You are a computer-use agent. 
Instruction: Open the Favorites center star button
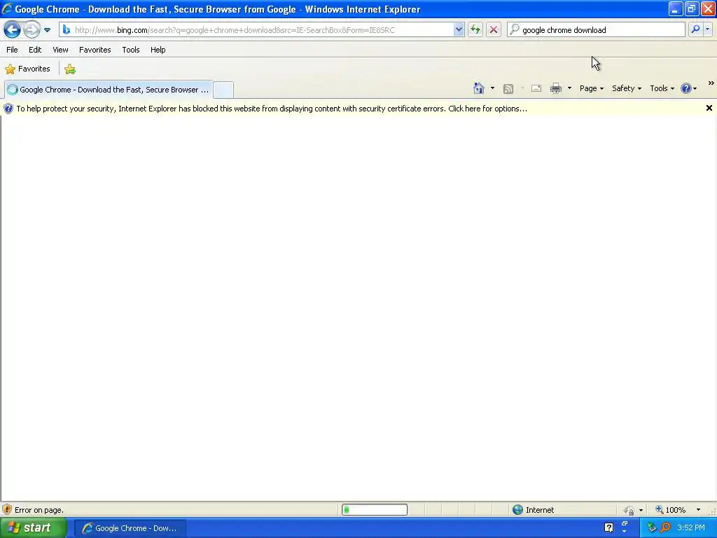click(x=27, y=69)
